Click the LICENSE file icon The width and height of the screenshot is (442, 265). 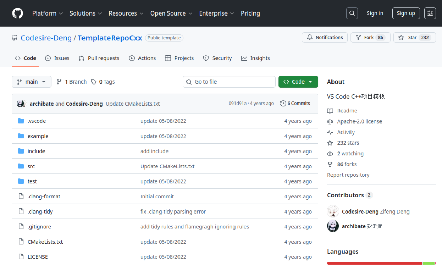(x=21, y=257)
